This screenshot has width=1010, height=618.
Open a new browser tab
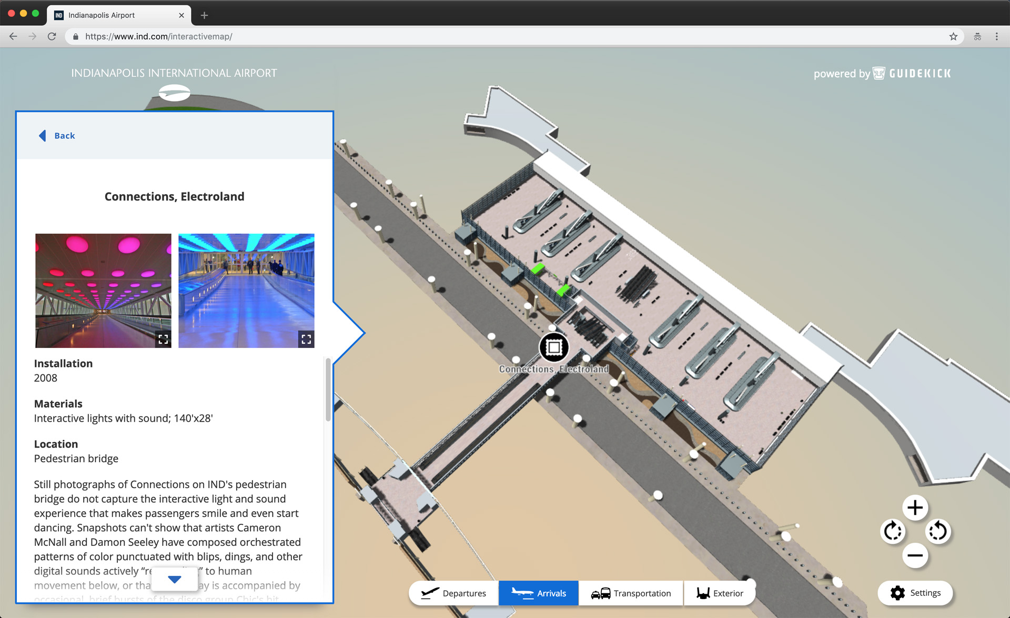(204, 15)
